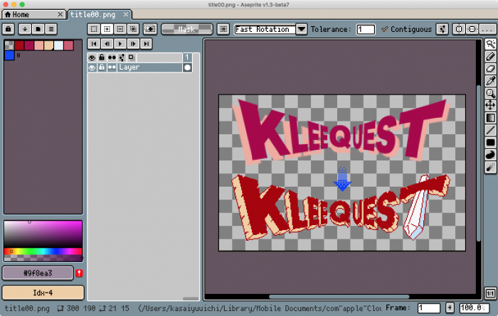Click the Idx-4 background color button

[43, 293]
